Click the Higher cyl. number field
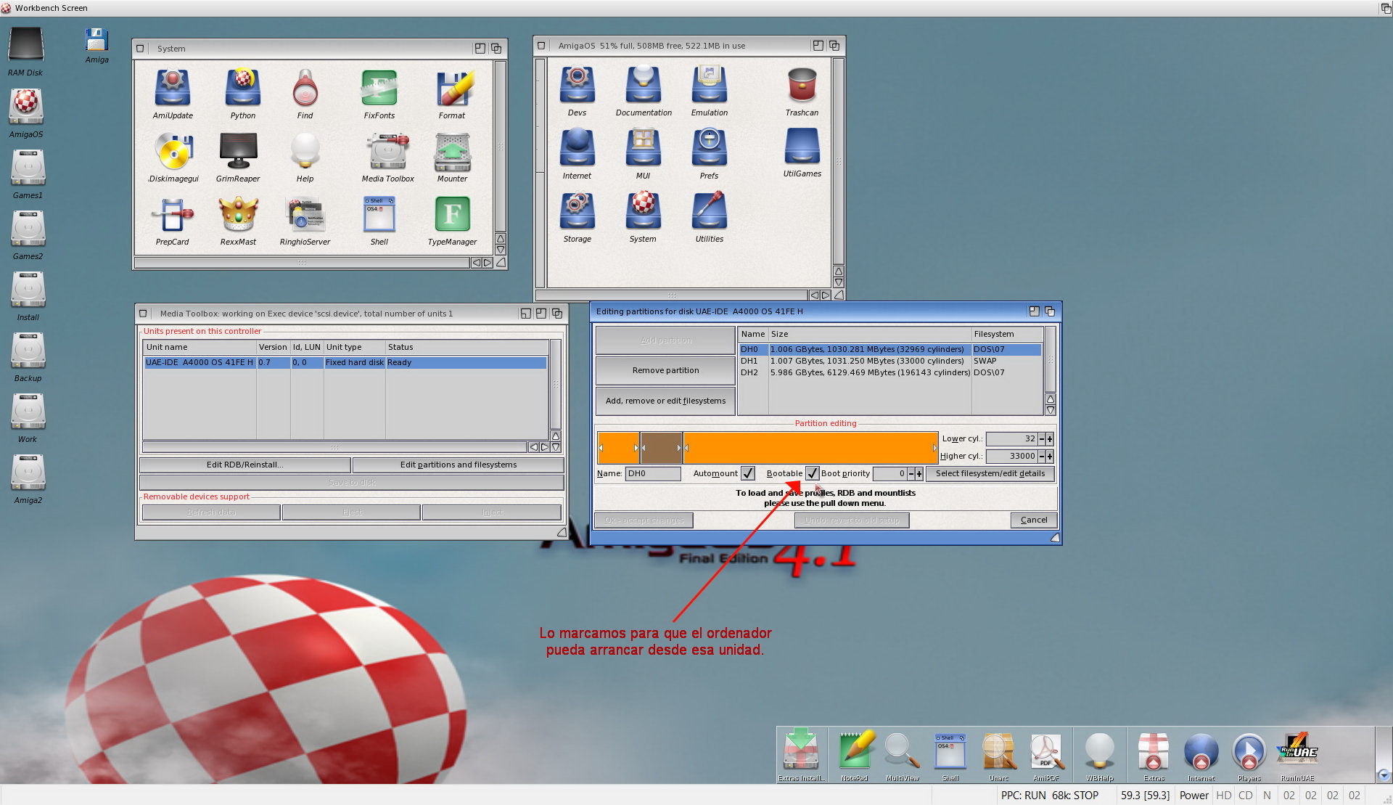The image size is (1393, 805). click(1011, 457)
